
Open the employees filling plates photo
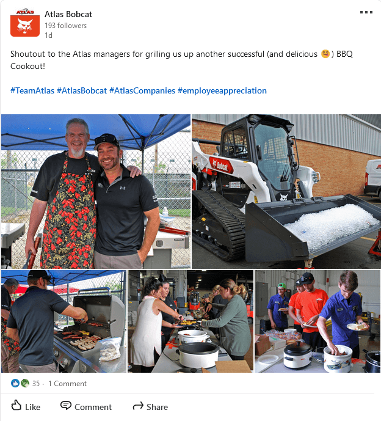pos(317,321)
